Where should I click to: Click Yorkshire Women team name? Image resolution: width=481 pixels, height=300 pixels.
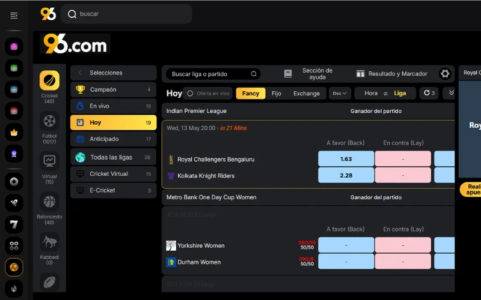pyautogui.click(x=201, y=245)
